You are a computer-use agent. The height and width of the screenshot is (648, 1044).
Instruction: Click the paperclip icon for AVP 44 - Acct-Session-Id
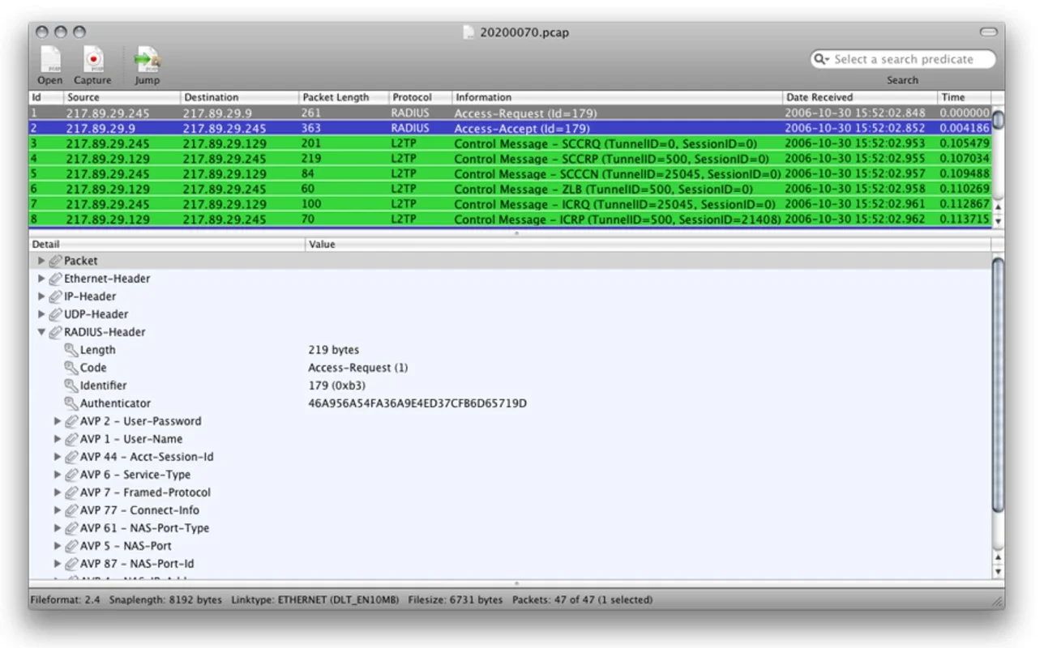(71, 457)
